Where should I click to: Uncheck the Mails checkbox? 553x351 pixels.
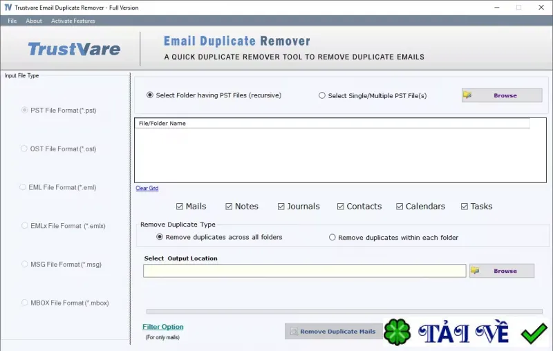[191, 206]
